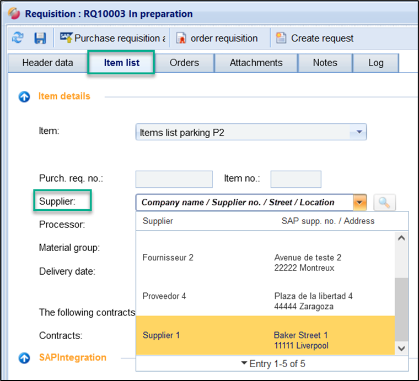Collapse the SAPIntegration section arrow
The width and height of the screenshot is (419, 381).
24,358
